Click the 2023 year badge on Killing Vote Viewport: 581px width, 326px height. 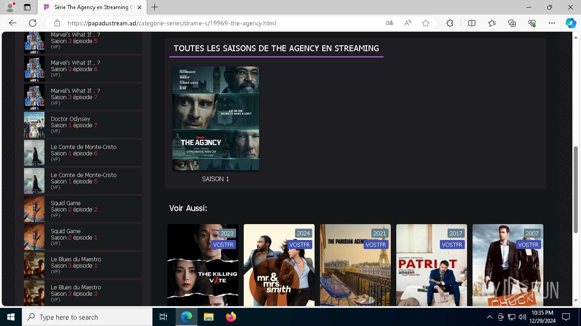[x=227, y=234]
